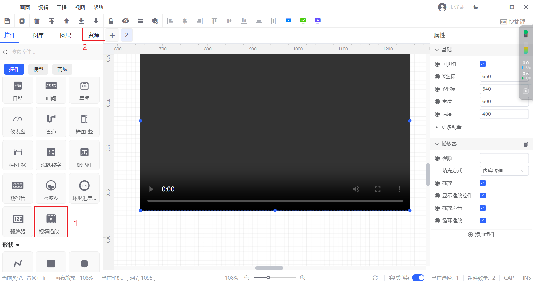533x283 pixels.
Task: Collapse the 播放器 section
Action: pos(437,144)
